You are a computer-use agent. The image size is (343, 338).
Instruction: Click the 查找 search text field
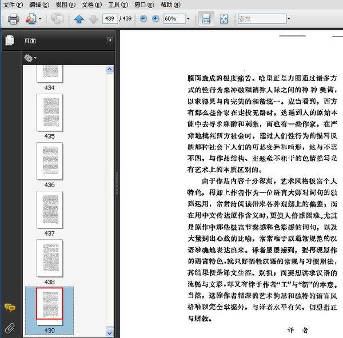(261, 19)
